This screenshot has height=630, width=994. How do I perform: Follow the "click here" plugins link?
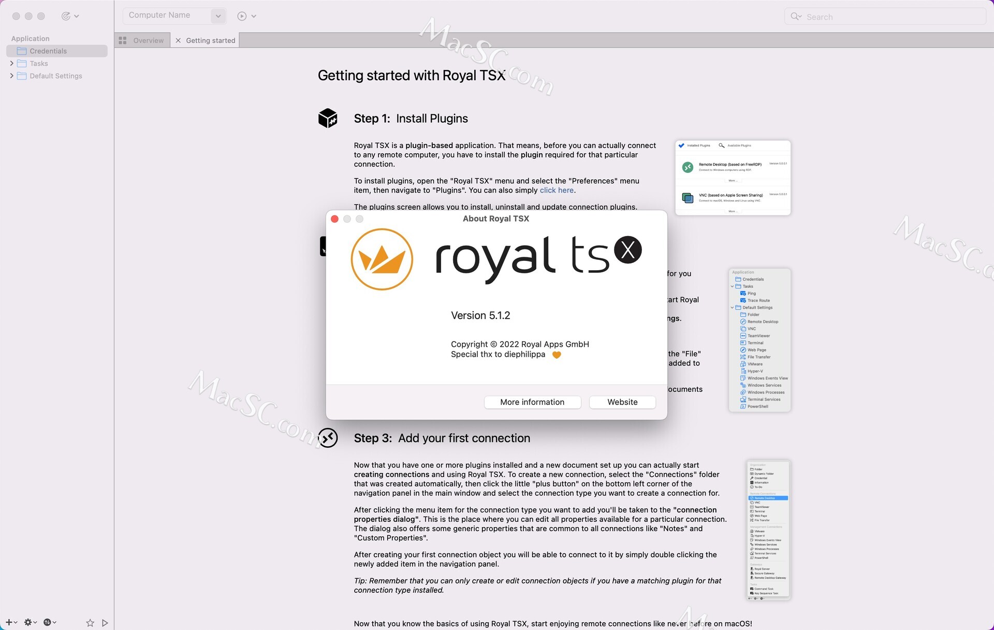click(557, 190)
